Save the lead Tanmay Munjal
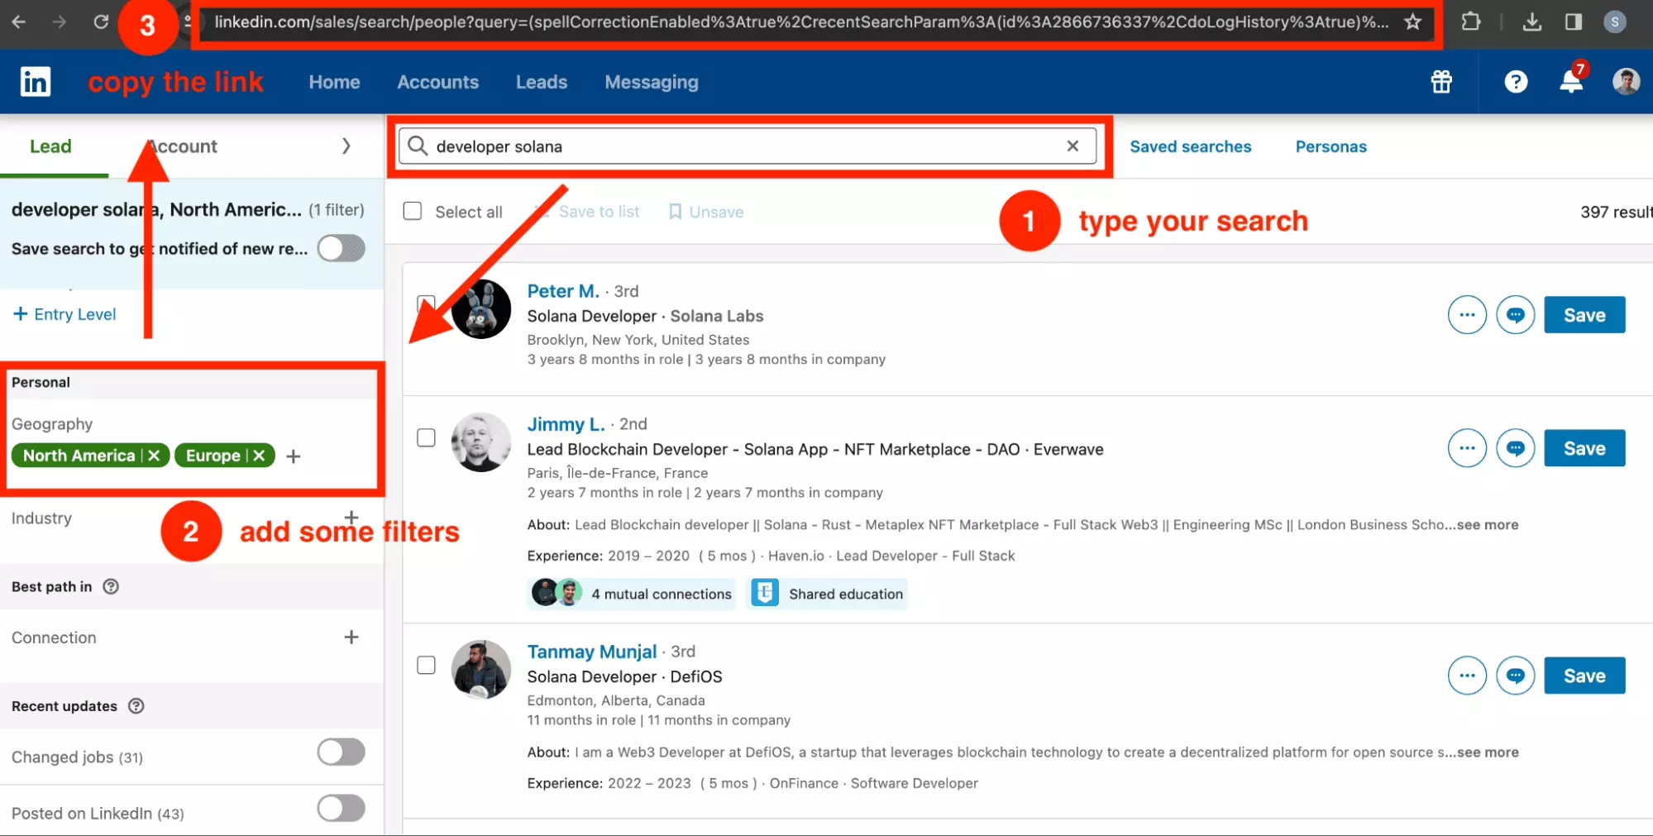The height and width of the screenshot is (836, 1653). point(1584,675)
